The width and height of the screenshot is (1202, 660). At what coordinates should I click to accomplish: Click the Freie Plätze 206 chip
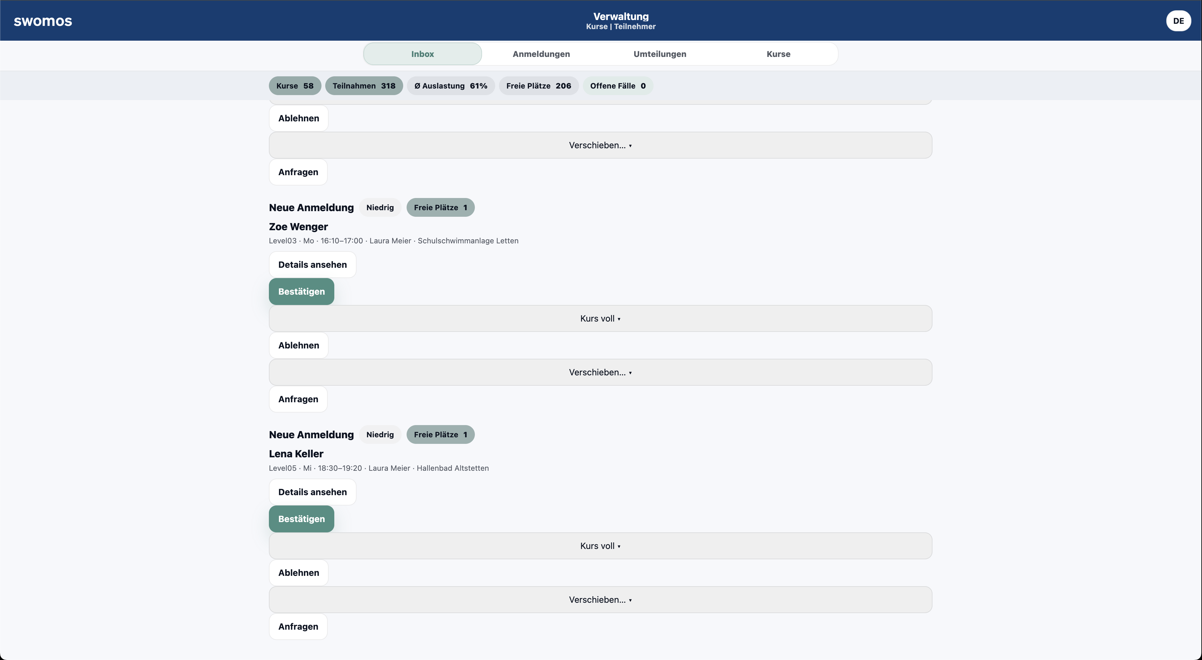point(538,86)
